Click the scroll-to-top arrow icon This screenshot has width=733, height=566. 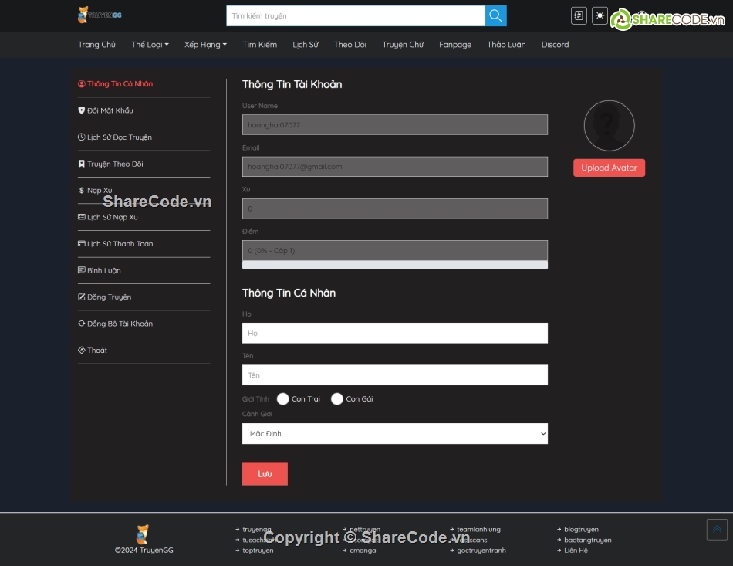[x=717, y=529]
